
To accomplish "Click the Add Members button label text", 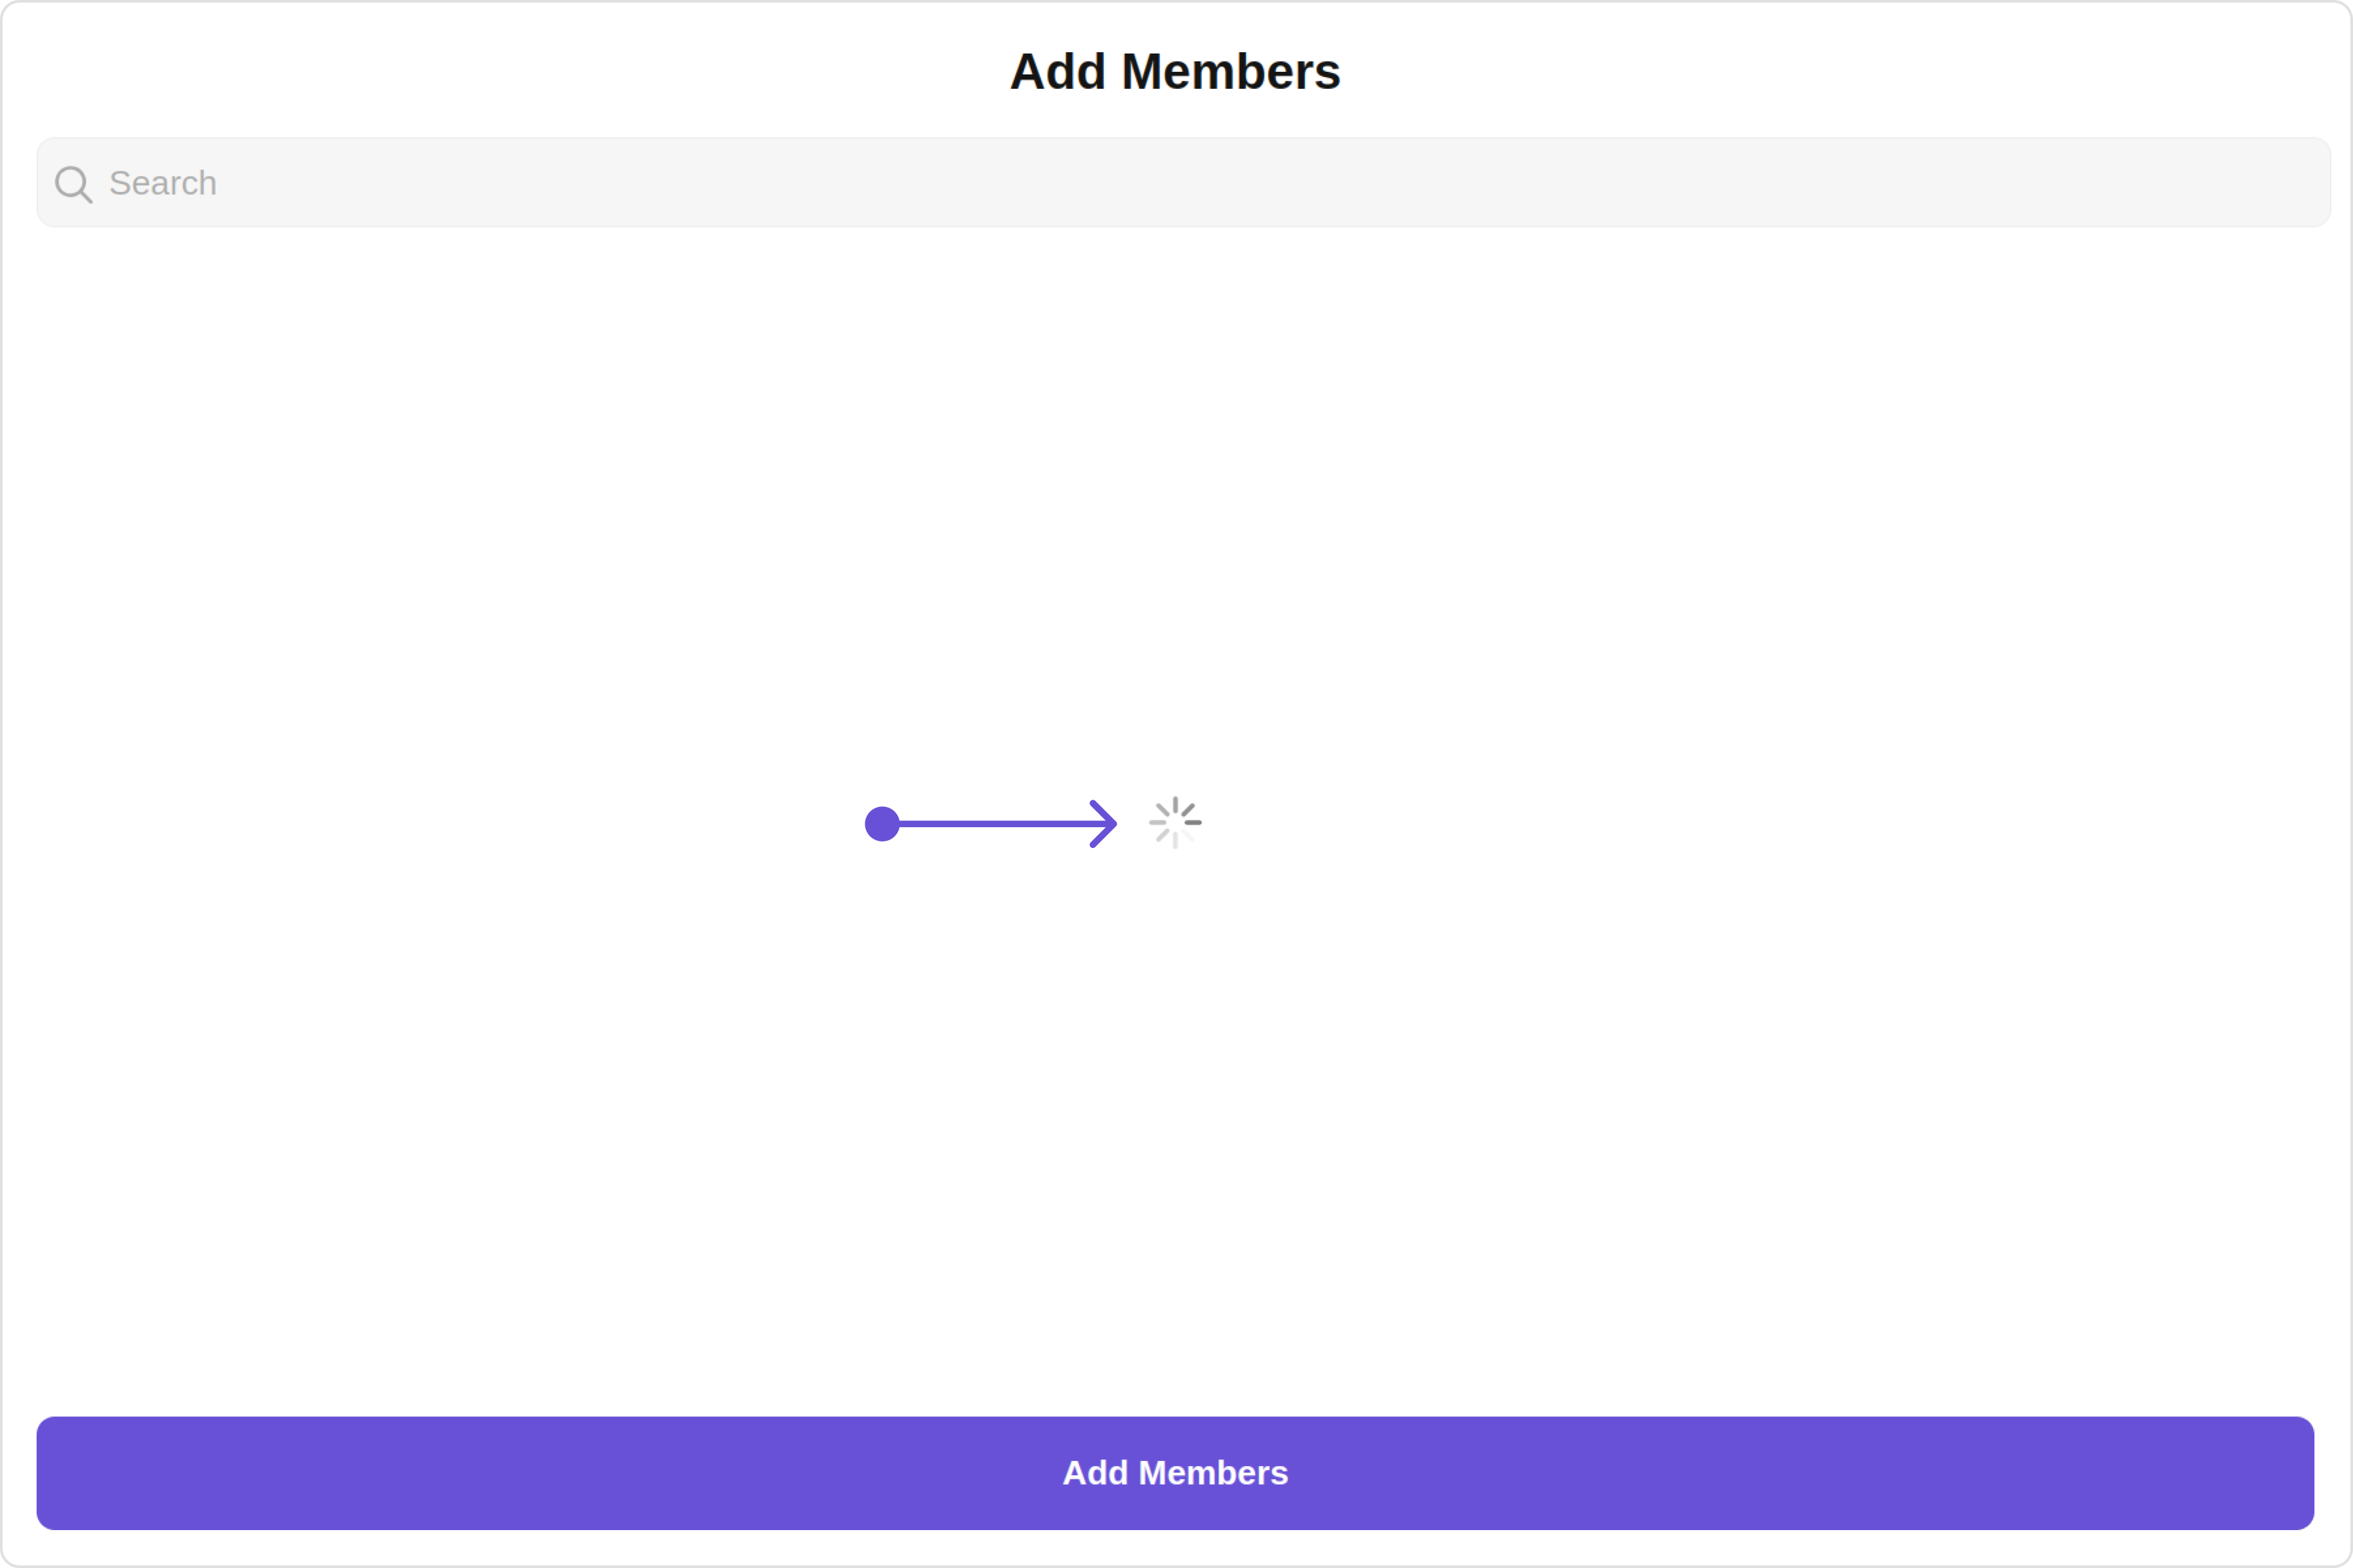I will (x=1175, y=1473).
